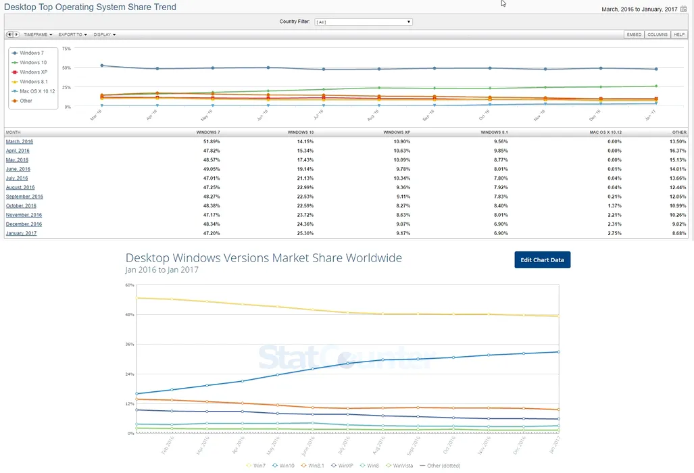Open the January, 2017 link
The height and width of the screenshot is (473, 694).
(21, 233)
